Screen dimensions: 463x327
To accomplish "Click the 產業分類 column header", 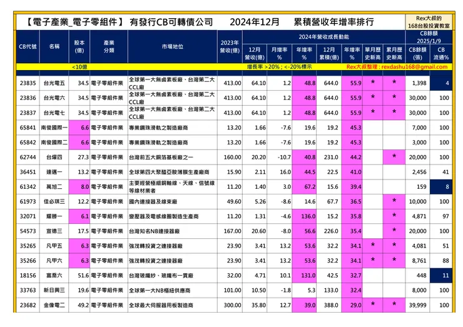I will click(x=109, y=47).
